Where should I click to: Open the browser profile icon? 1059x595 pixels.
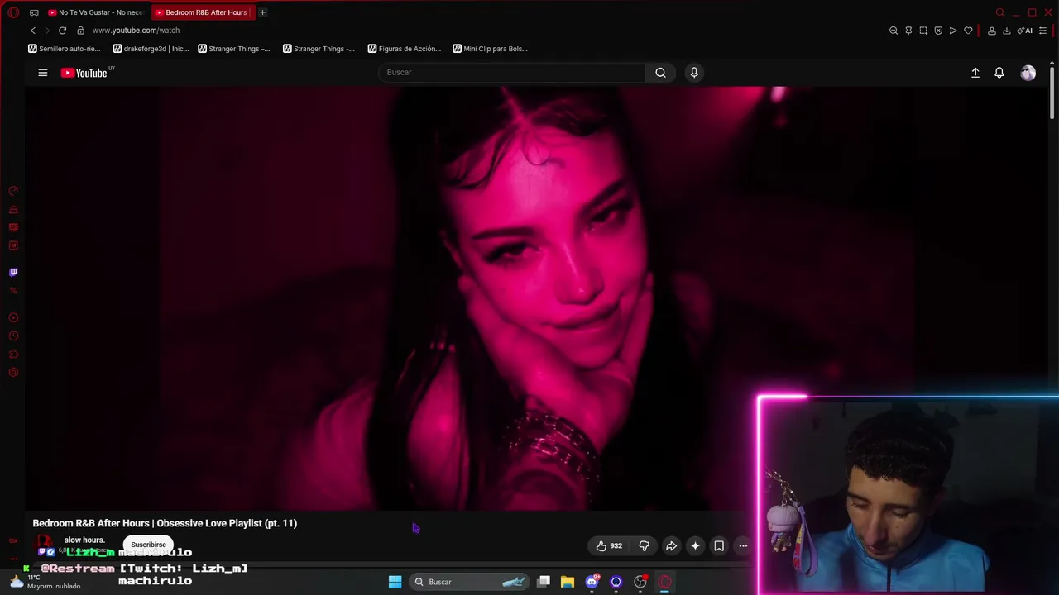(x=992, y=31)
